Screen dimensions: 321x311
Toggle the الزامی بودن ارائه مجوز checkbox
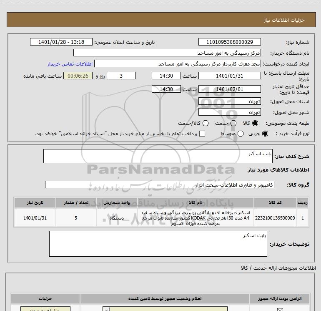coord(280,309)
